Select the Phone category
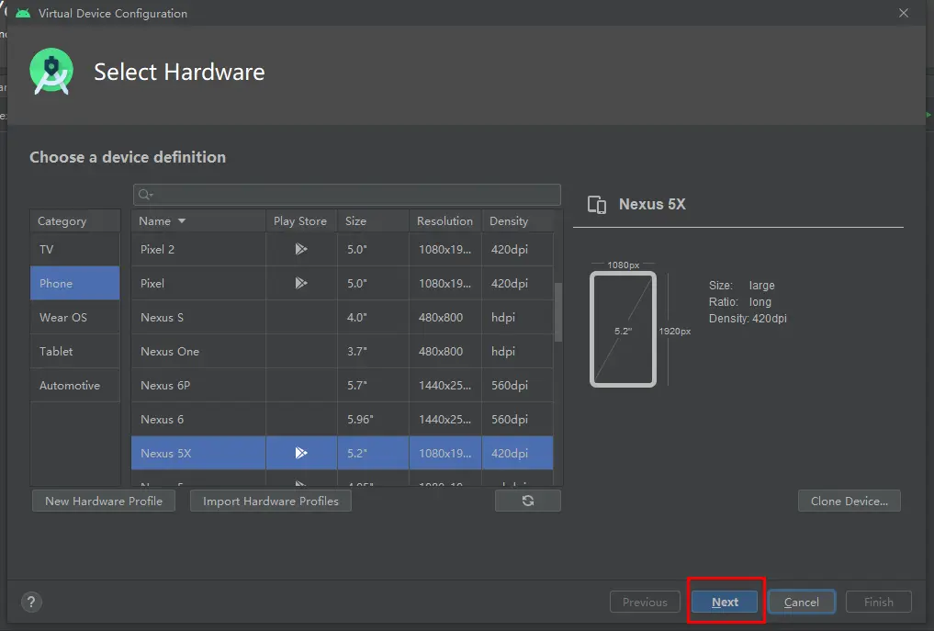Viewport: 934px width, 631px height. pyautogui.click(x=75, y=283)
